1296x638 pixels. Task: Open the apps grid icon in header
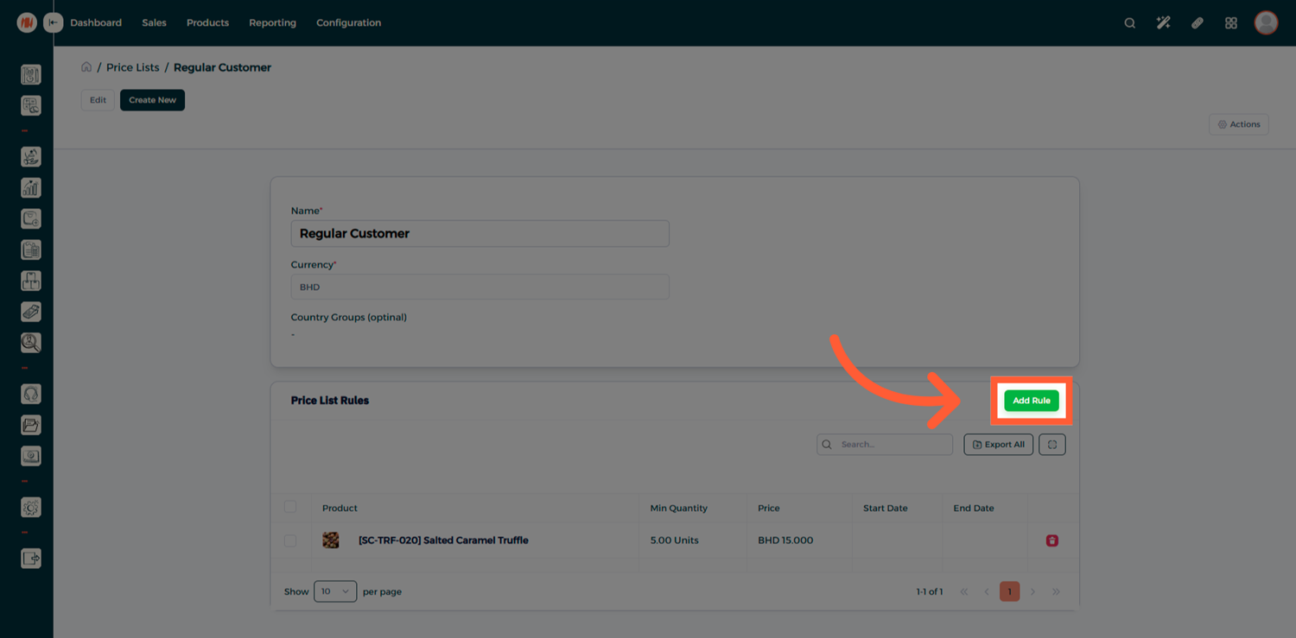point(1230,23)
